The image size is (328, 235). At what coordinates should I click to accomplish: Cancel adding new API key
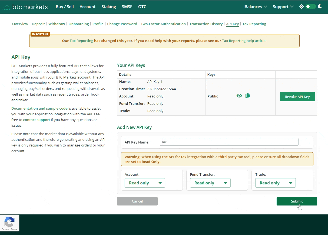pyautogui.click(x=137, y=201)
